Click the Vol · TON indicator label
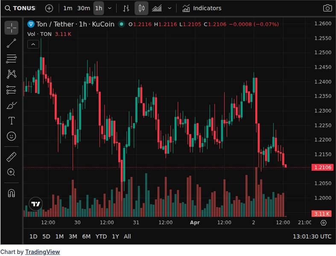The width and height of the screenshot is (336, 256). coord(39,34)
